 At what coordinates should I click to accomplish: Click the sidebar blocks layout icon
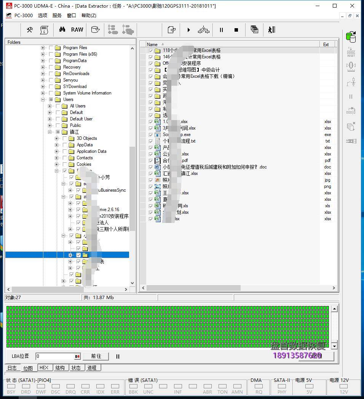coord(351,111)
